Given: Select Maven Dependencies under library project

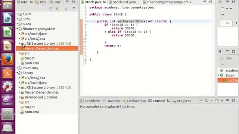Looking at the screenshot, I should [x=41, y=92].
